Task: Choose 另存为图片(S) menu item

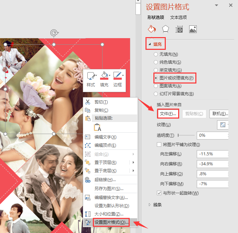Action: pos(109,188)
